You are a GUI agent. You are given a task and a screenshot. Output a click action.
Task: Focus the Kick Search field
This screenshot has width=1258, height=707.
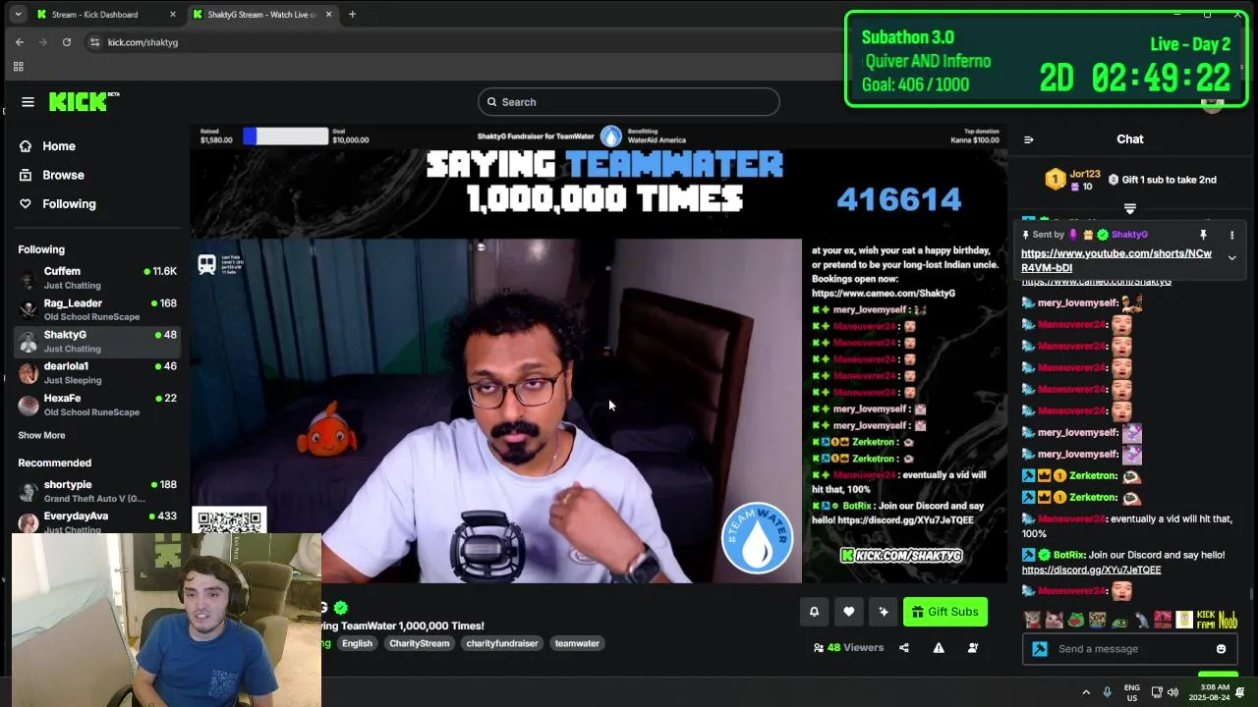(x=629, y=102)
